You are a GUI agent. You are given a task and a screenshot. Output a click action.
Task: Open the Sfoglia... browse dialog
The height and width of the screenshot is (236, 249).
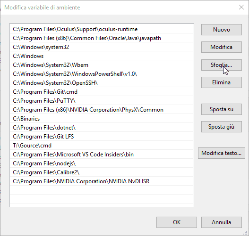tap(222, 65)
